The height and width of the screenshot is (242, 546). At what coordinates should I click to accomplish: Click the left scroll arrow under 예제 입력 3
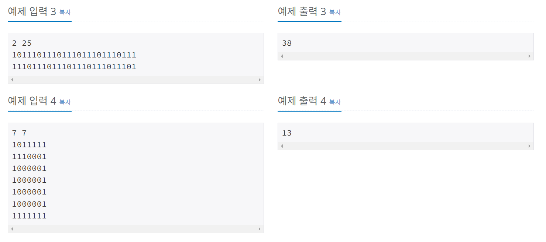(x=11, y=80)
